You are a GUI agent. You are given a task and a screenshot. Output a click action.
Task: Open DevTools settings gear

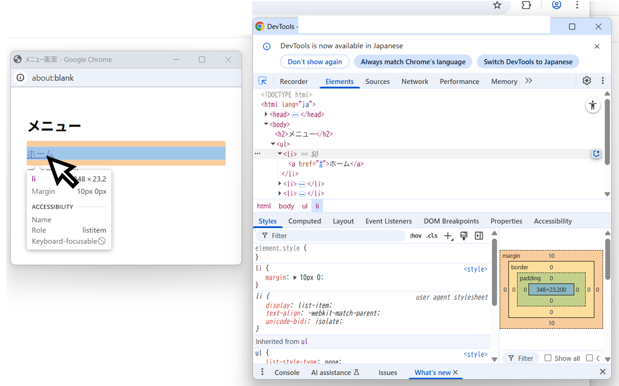tap(586, 81)
